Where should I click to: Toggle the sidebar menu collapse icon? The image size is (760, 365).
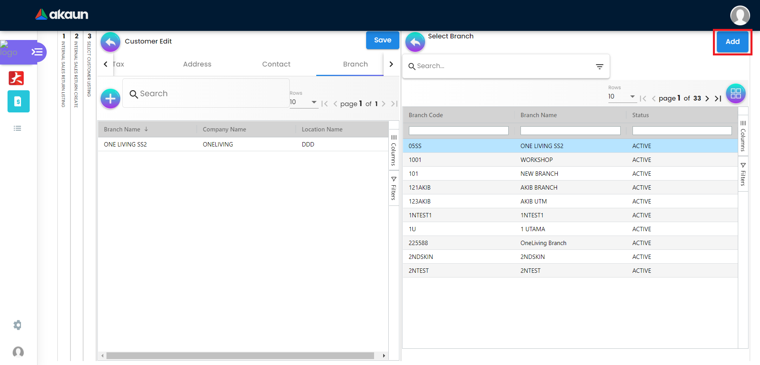pyautogui.click(x=37, y=52)
